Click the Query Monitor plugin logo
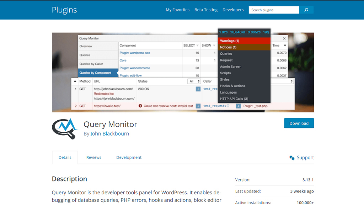 click(64, 128)
